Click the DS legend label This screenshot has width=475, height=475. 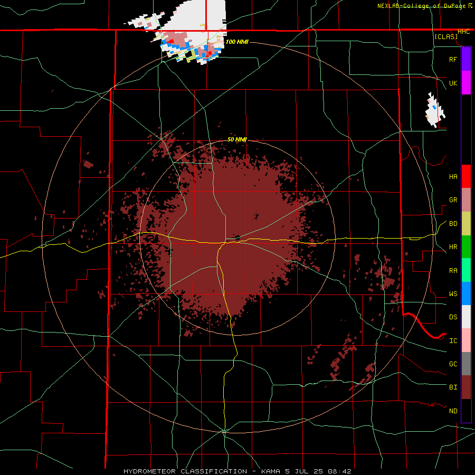(453, 317)
